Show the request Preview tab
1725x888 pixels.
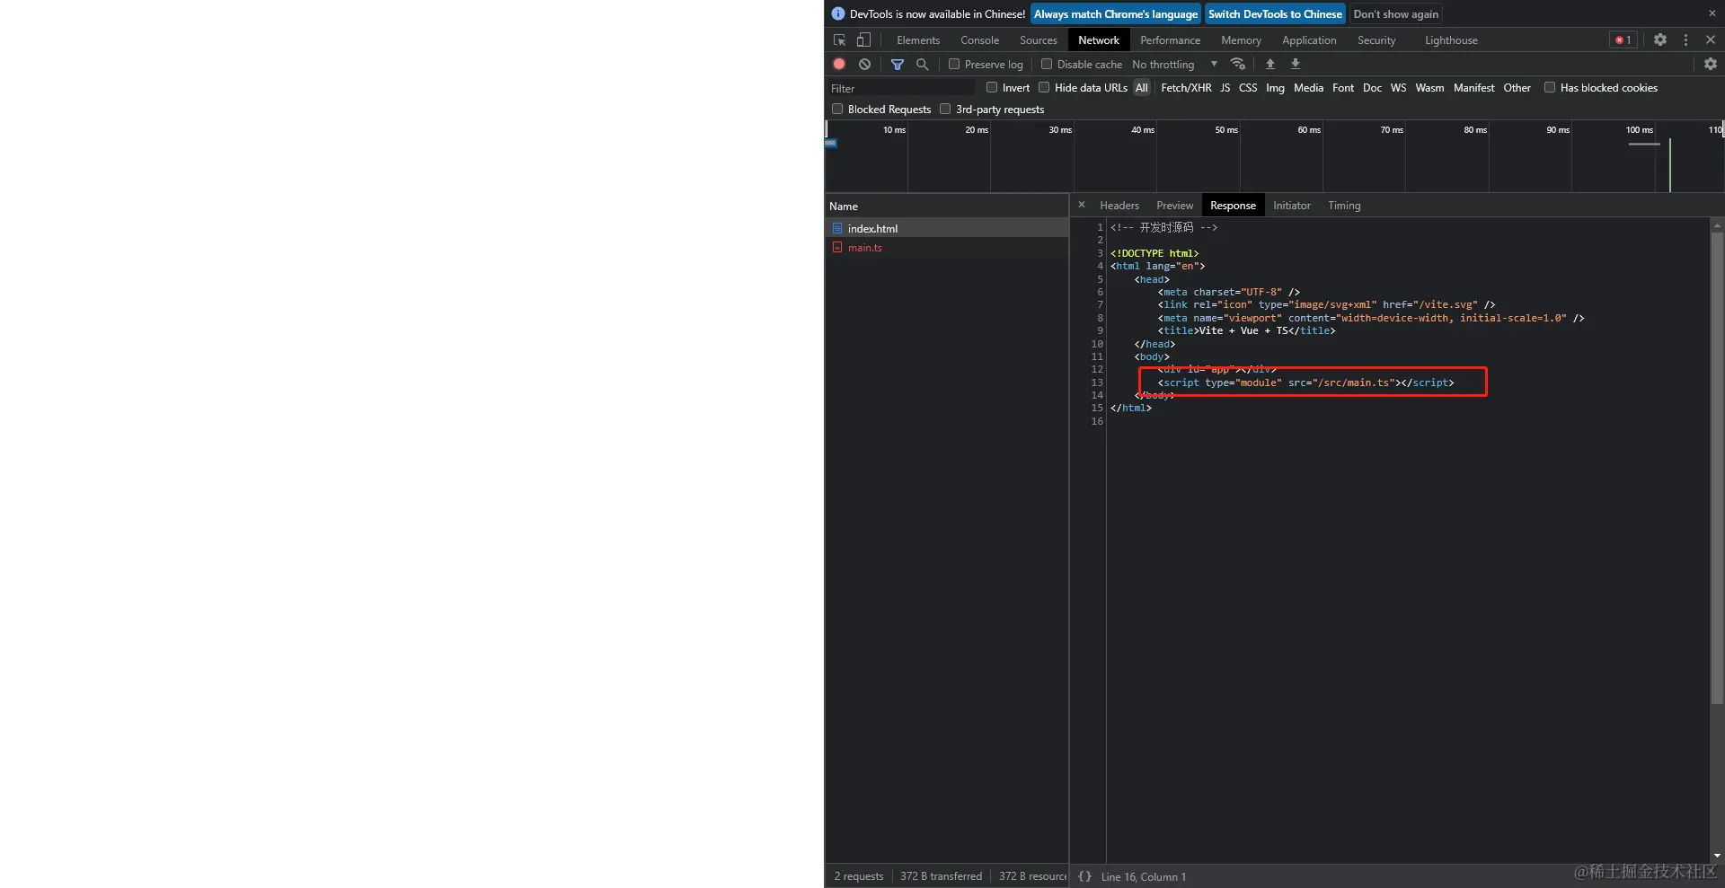coord(1175,206)
